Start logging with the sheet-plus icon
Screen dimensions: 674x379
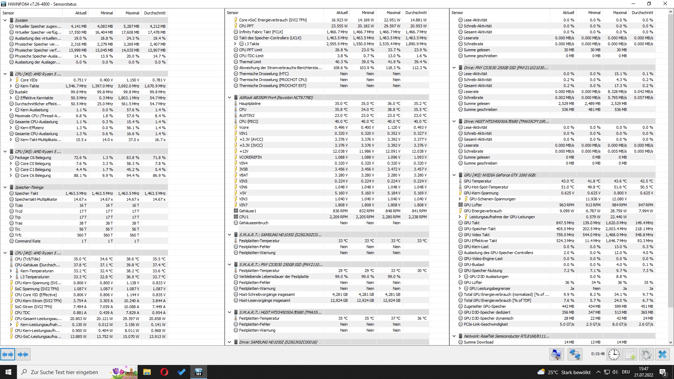point(630,354)
